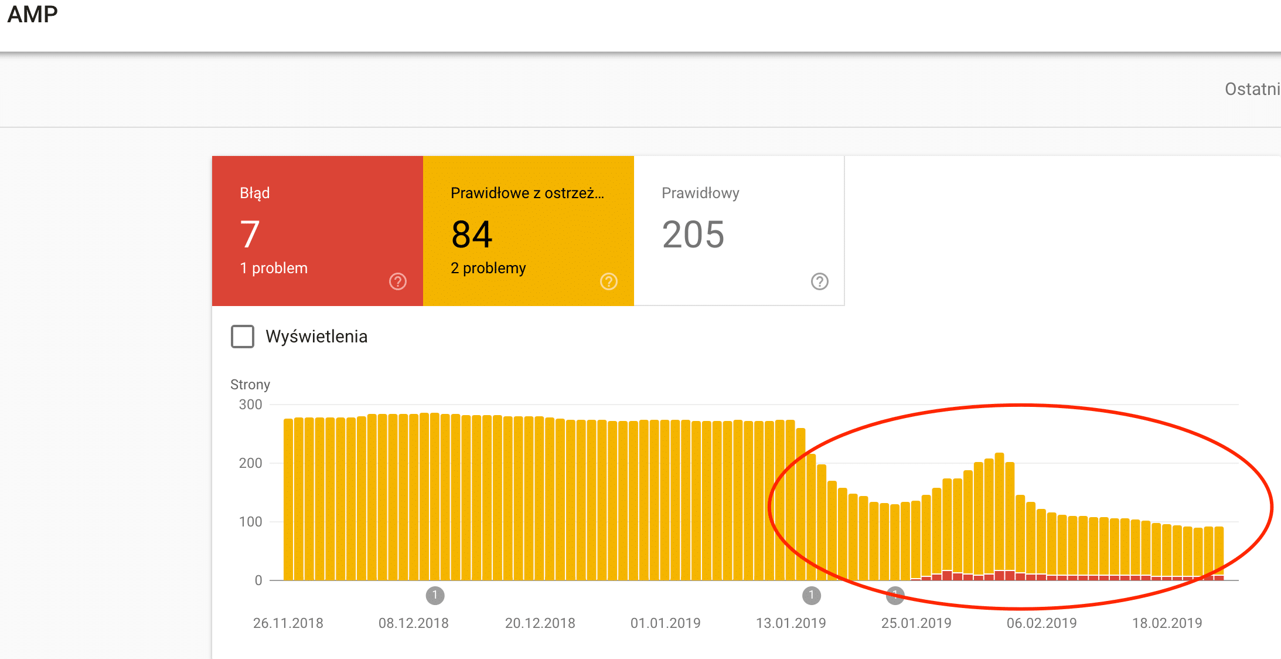Viewport: 1281px width, 659px height.
Task: Click help icon in yellow warnings card
Action: (609, 281)
